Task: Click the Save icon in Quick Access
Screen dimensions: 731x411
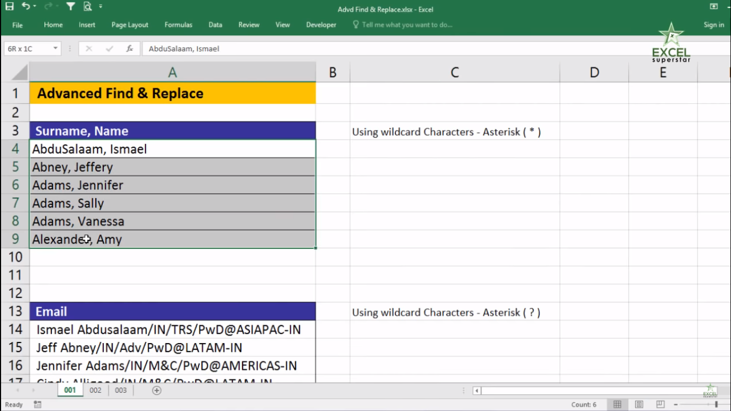Action: 9,7
